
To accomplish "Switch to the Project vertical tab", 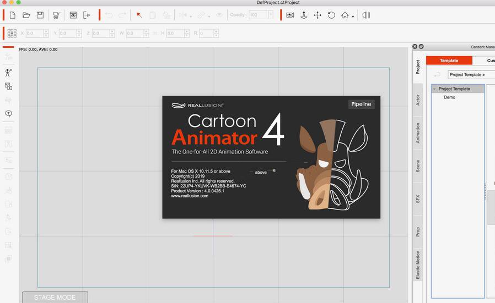I will click(418, 67).
